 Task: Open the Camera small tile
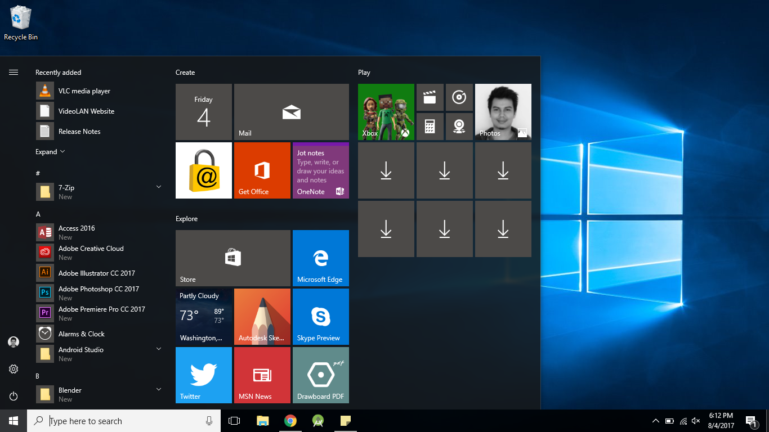[x=459, y=127]
